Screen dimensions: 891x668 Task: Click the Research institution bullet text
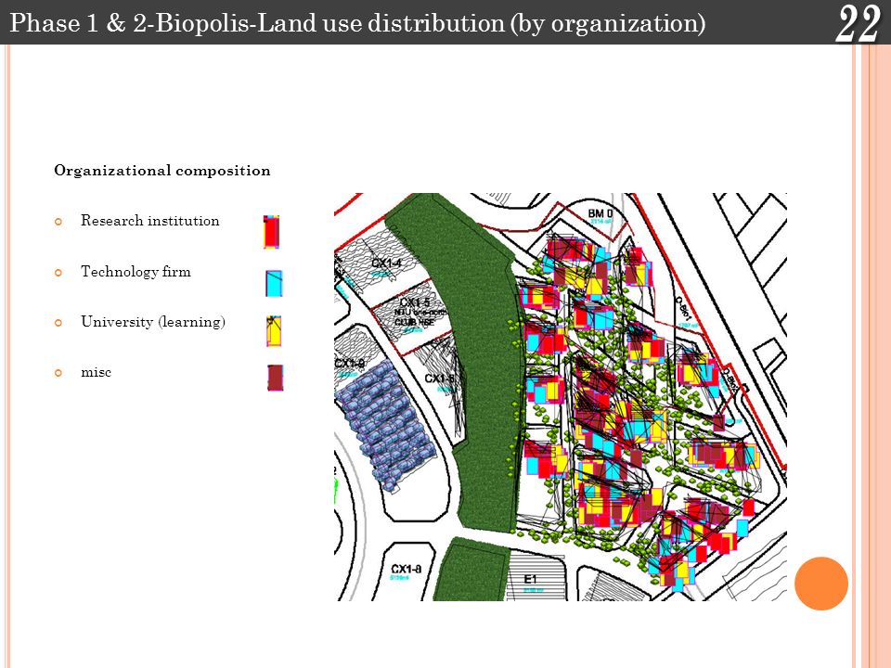coord(150,221)
